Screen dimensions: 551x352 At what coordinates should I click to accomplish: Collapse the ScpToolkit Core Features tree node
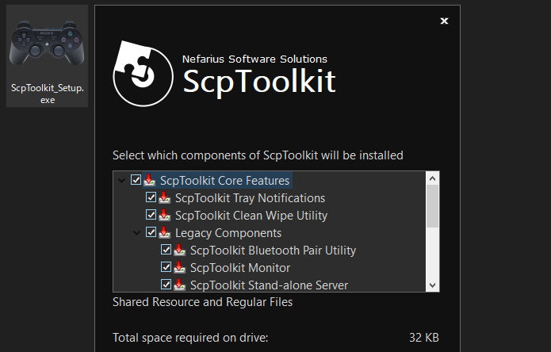[x=121, y=181]
